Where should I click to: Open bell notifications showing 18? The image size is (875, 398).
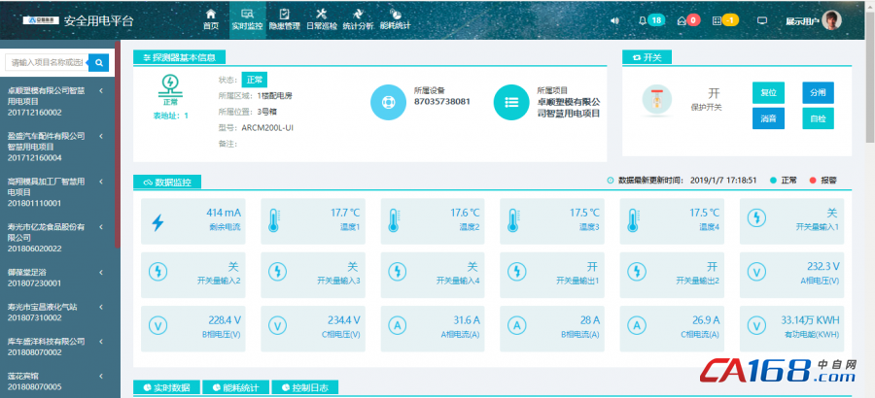coord(651,20)
